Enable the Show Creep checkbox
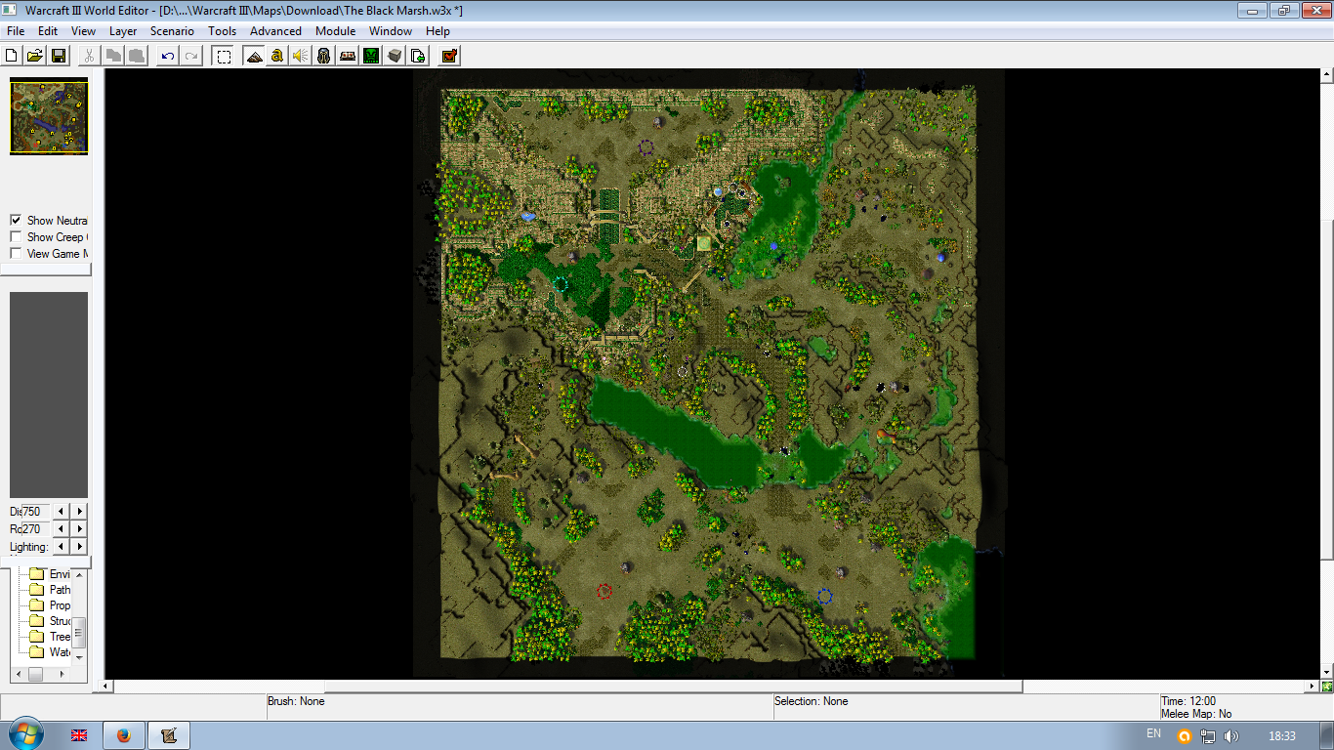1334x750 pixels. pos(16,237)
